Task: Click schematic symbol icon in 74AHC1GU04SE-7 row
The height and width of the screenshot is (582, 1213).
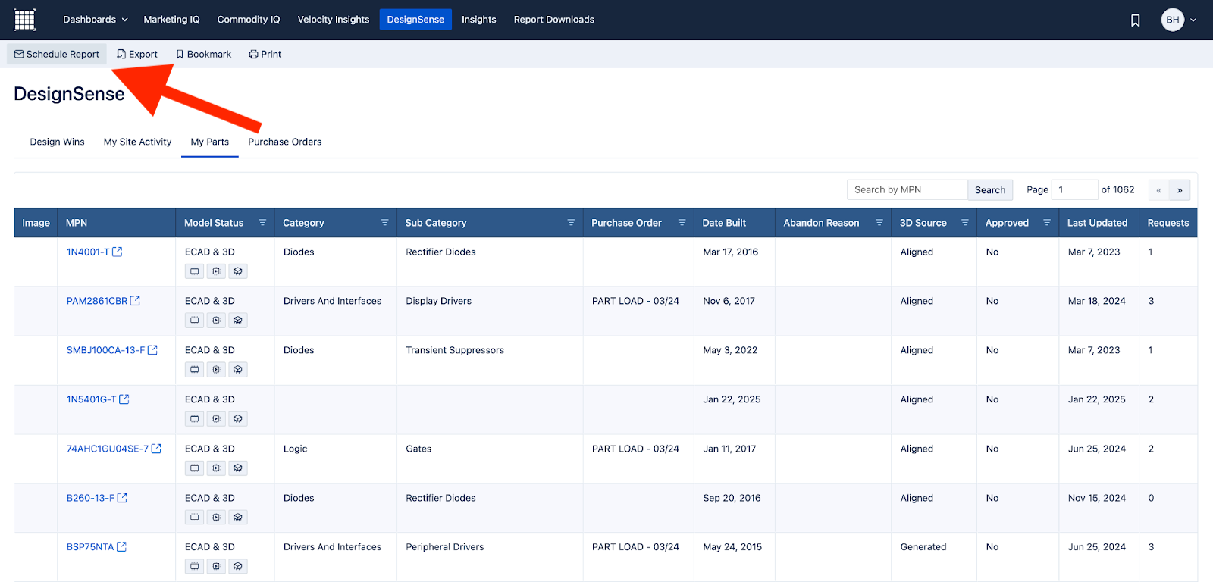Action: (195, 468)
